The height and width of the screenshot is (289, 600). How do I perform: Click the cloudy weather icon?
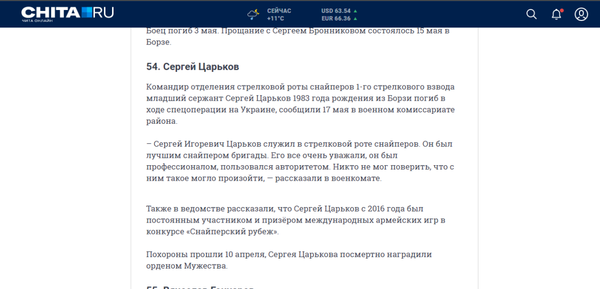click(253, 14)
